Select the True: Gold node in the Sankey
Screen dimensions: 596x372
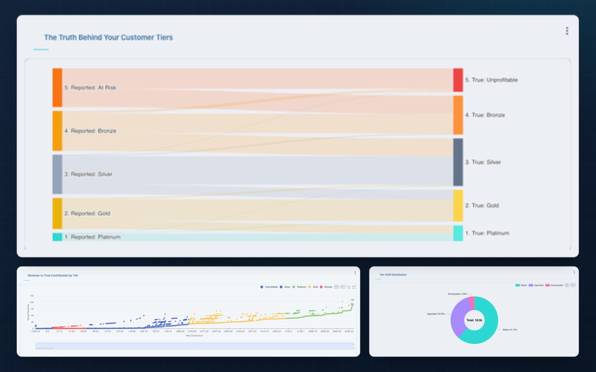[458, 206]
